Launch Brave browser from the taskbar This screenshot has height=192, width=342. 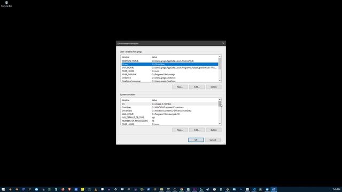click(x=69, y=189)
